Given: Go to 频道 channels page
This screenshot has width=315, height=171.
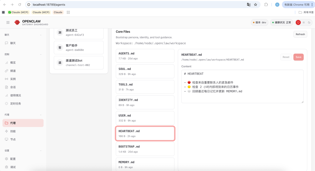Looking at the screenshot, I should 23,71.
